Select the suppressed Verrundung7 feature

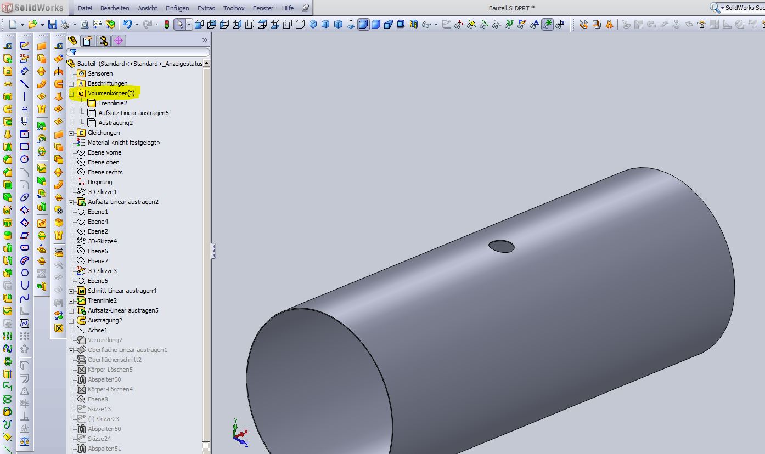tap(105, 340)
